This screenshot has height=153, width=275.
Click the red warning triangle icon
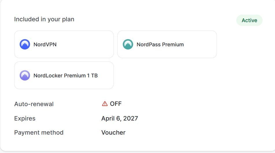105,104
